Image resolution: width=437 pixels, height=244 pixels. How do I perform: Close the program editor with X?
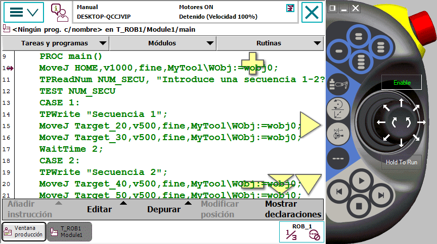[x=312, y=12]
